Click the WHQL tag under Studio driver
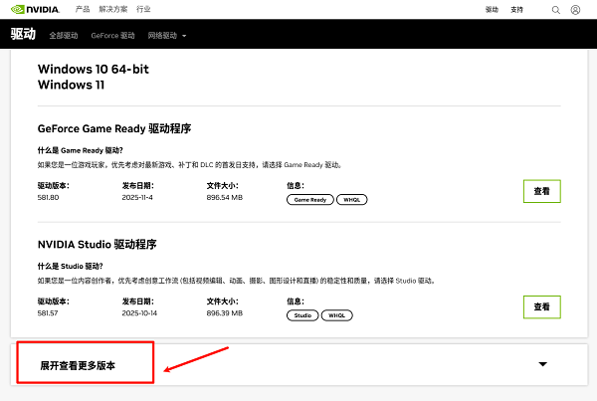597x401 pixels. pyautogui.click(x=338, y=315)
